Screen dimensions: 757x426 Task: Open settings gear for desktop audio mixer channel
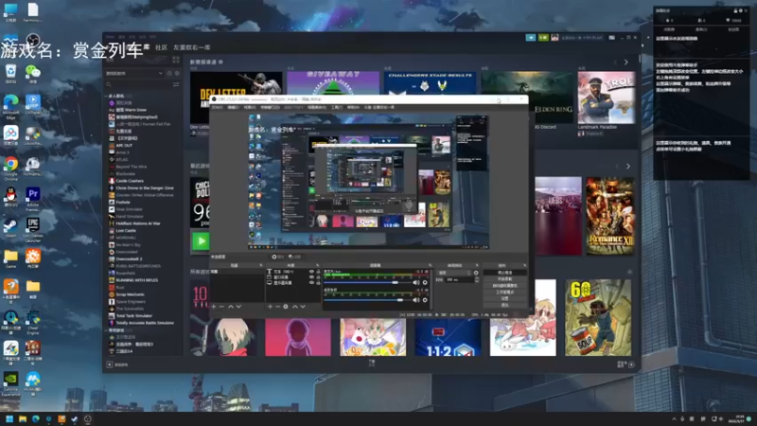425,282
